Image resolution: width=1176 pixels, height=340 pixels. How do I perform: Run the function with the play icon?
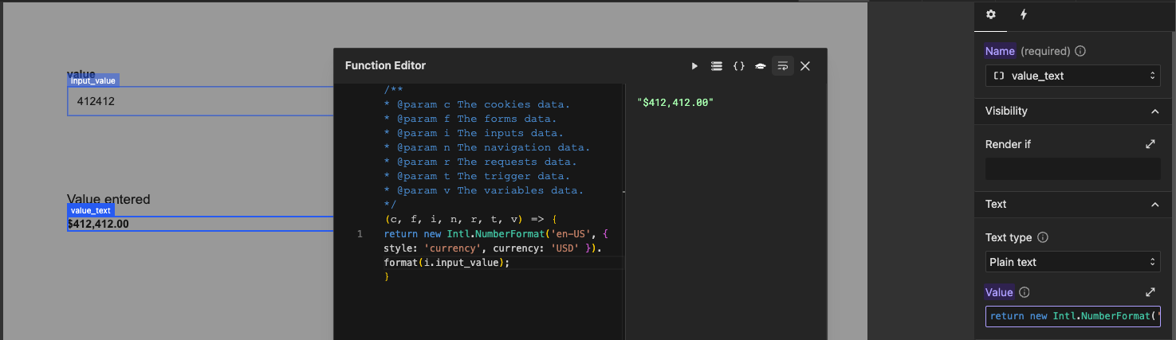(x=694, y=66)
